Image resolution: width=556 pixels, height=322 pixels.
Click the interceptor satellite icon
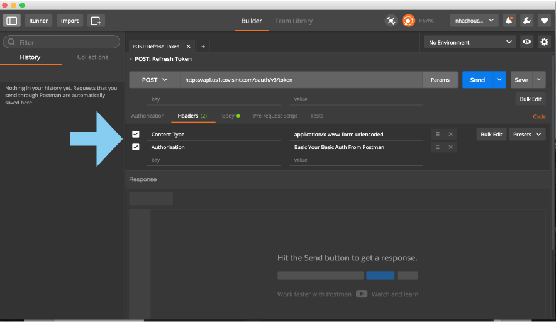click(x=391, y=21)
